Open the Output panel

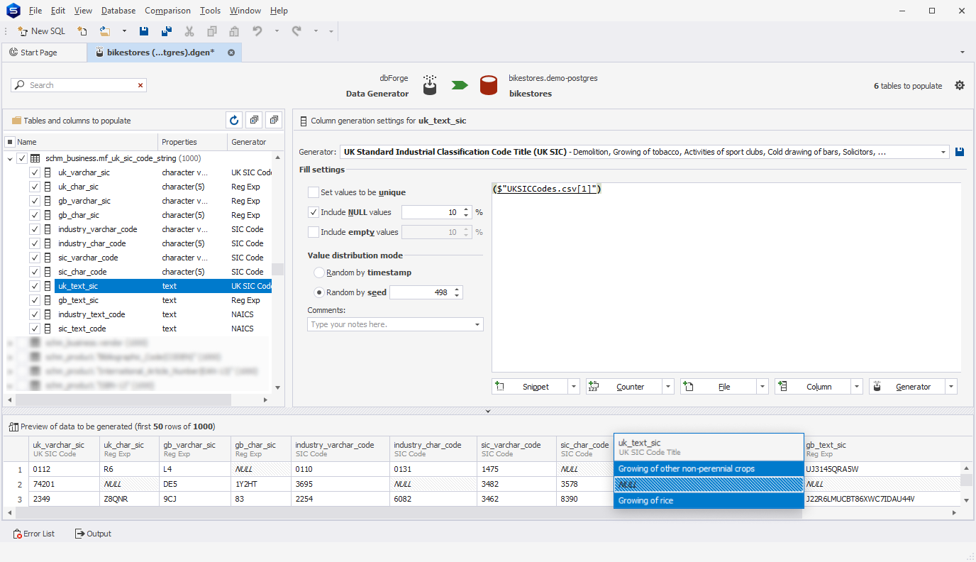[x=93, y=534]
